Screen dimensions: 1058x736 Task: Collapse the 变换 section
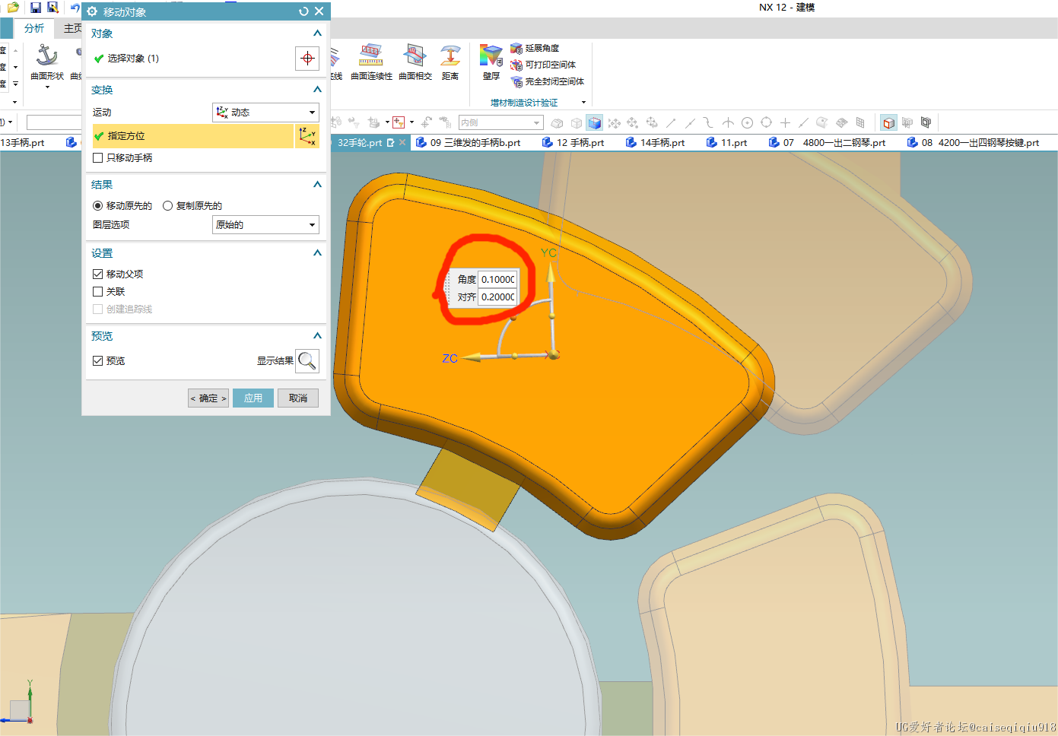pos(317,90)
